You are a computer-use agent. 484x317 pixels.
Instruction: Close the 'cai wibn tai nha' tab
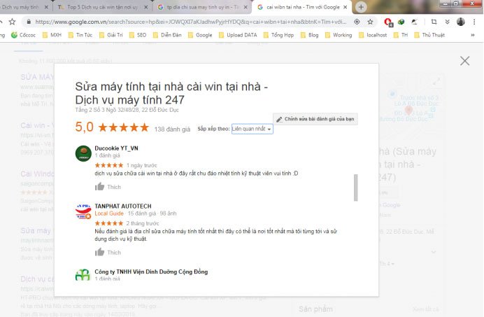346,7
